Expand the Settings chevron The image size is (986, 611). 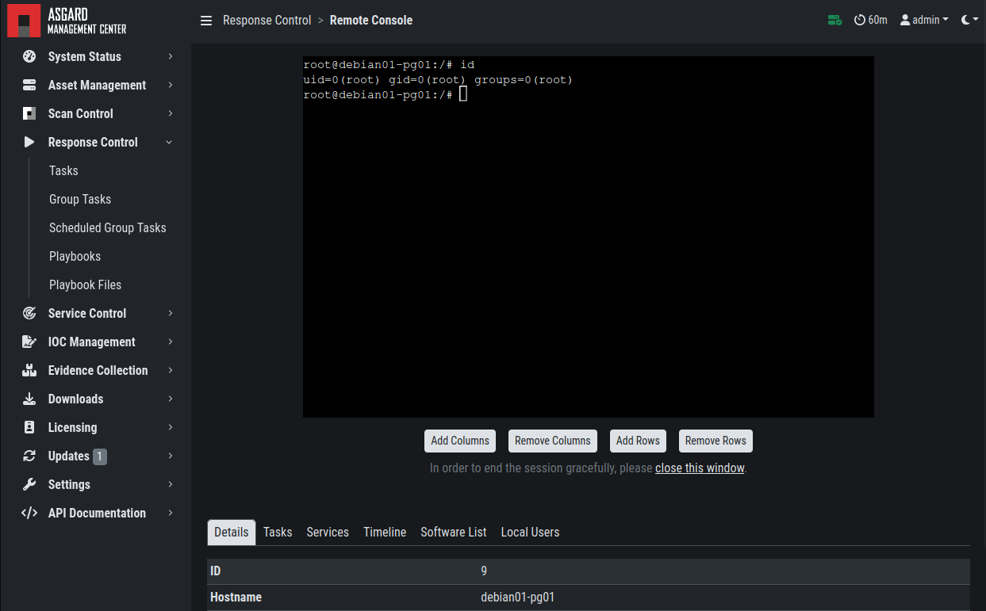[x=171, y=484]
